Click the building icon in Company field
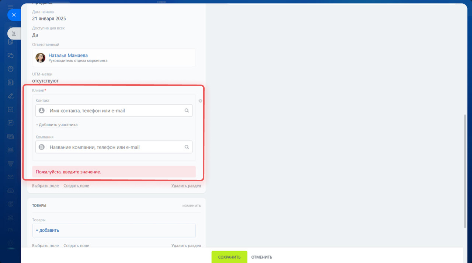 point(42,147)
